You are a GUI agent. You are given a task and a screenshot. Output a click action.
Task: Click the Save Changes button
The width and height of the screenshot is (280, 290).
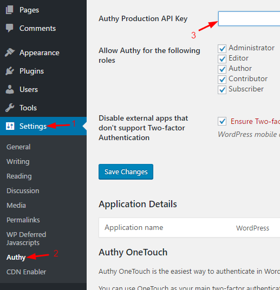point(126,172)
